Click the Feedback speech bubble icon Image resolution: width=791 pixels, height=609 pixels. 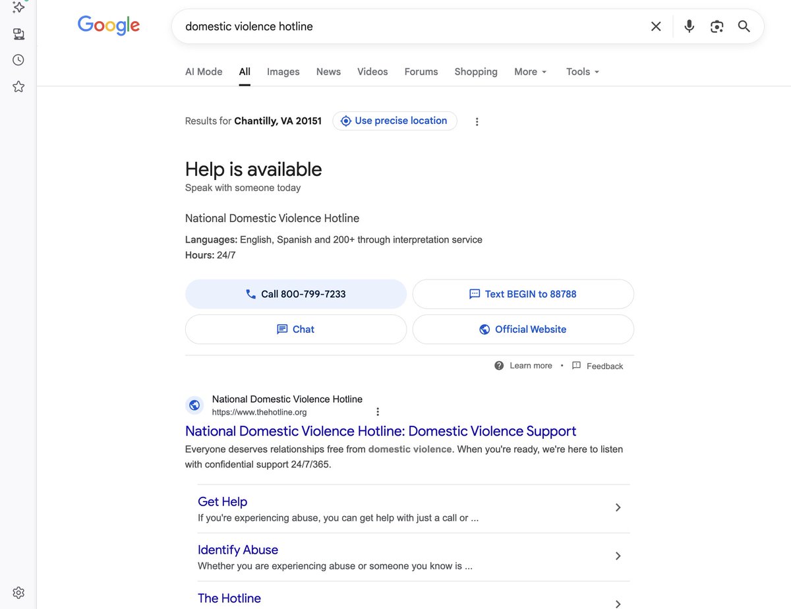(x=576, y=365)
